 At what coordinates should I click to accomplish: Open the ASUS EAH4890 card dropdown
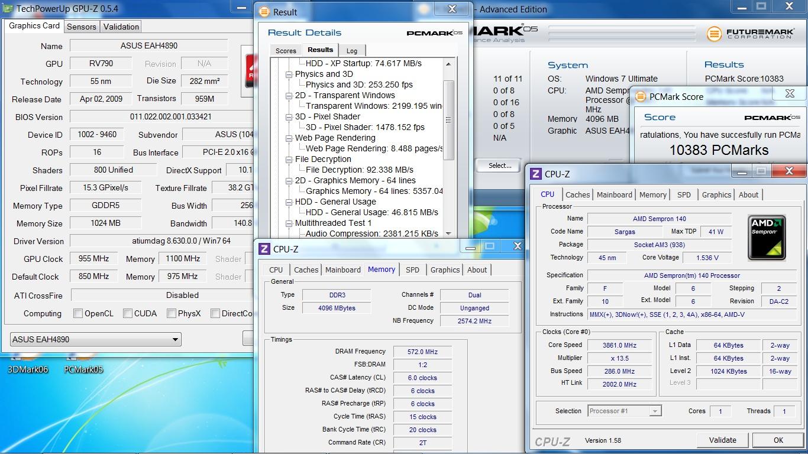point(96,339)
